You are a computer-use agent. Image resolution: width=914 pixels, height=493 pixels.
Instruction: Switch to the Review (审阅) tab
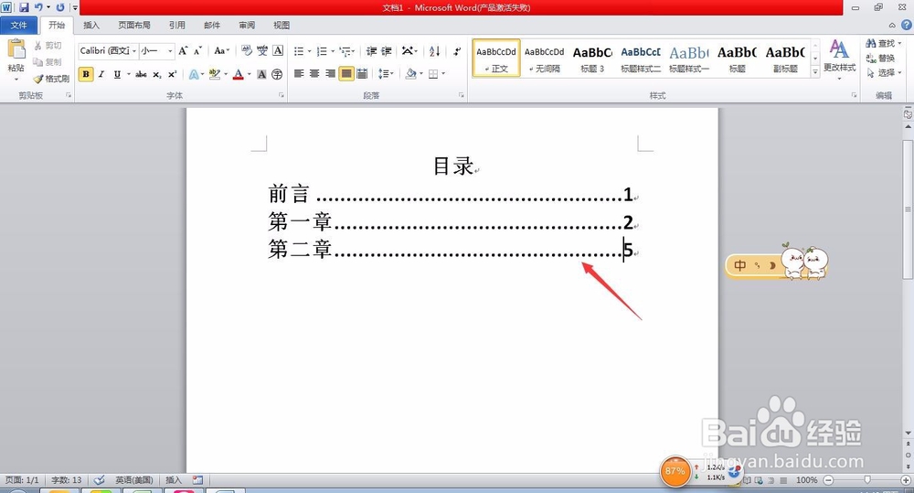[x=247, y=25]
